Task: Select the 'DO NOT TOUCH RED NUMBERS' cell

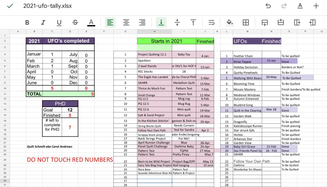Action: pyautogui.click(x=70, y=160)
